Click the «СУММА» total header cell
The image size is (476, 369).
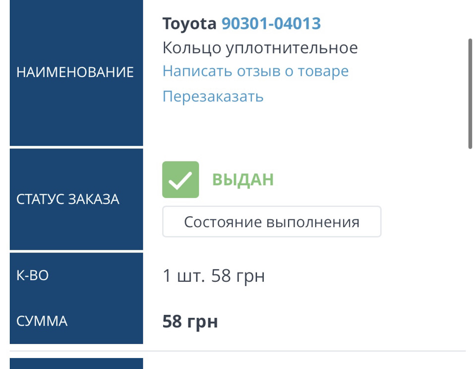[x=42, y=321]
